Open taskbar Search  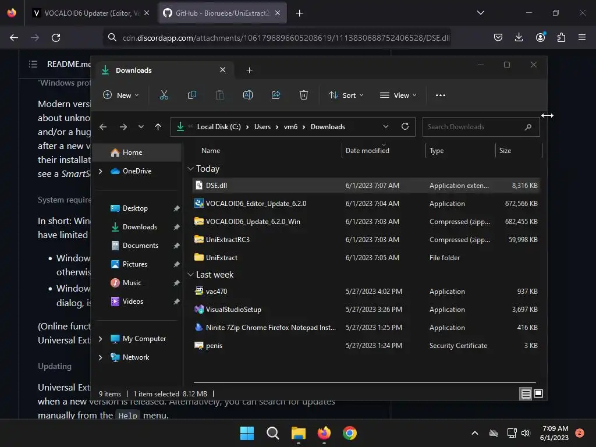(272, 433)
